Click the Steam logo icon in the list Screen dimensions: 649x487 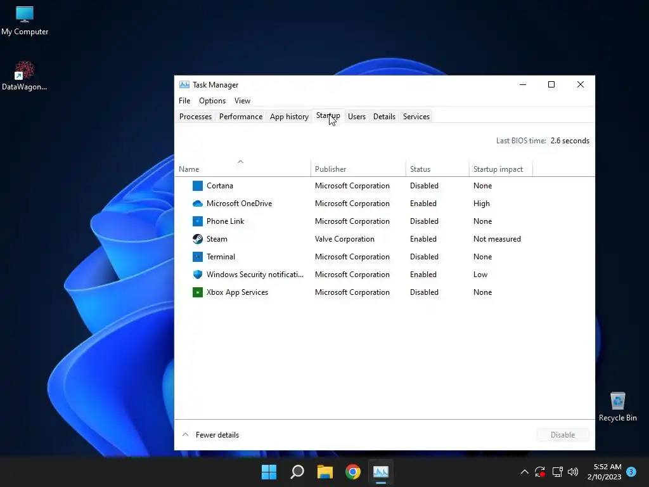click(x=198, y=239)
